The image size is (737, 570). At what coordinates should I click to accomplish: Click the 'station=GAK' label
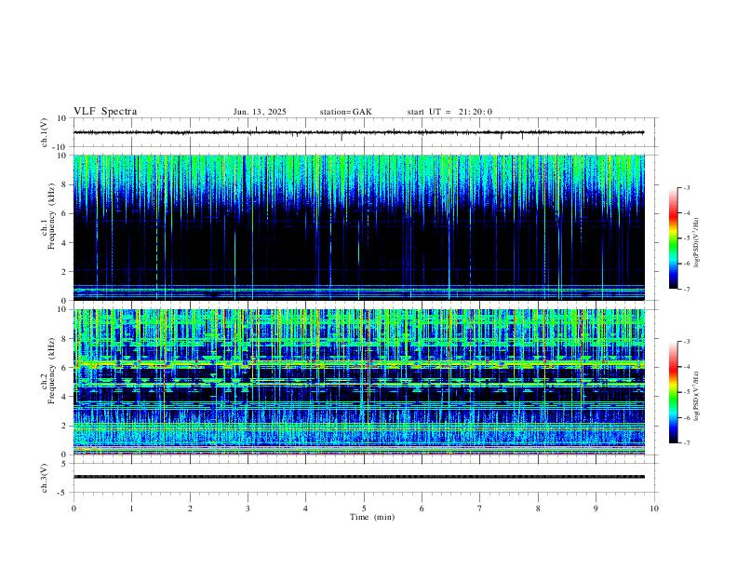click(345, 112)
